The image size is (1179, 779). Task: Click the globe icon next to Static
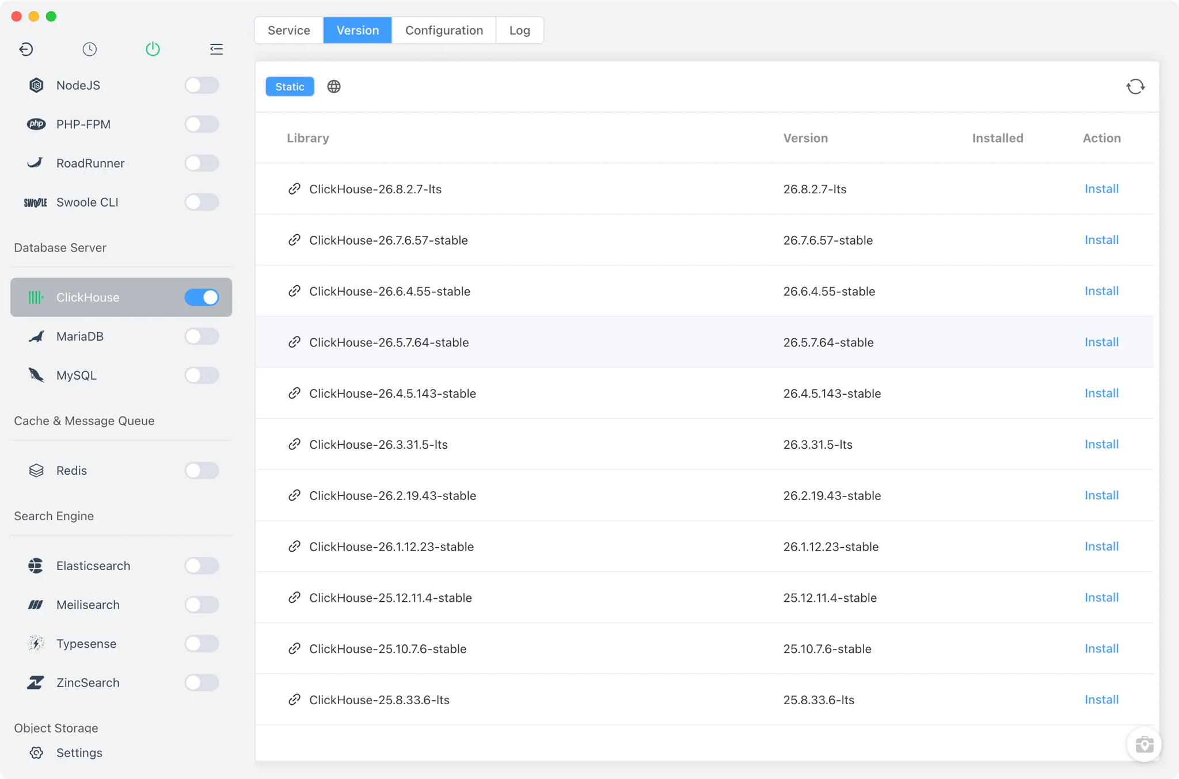pos(334,86)
